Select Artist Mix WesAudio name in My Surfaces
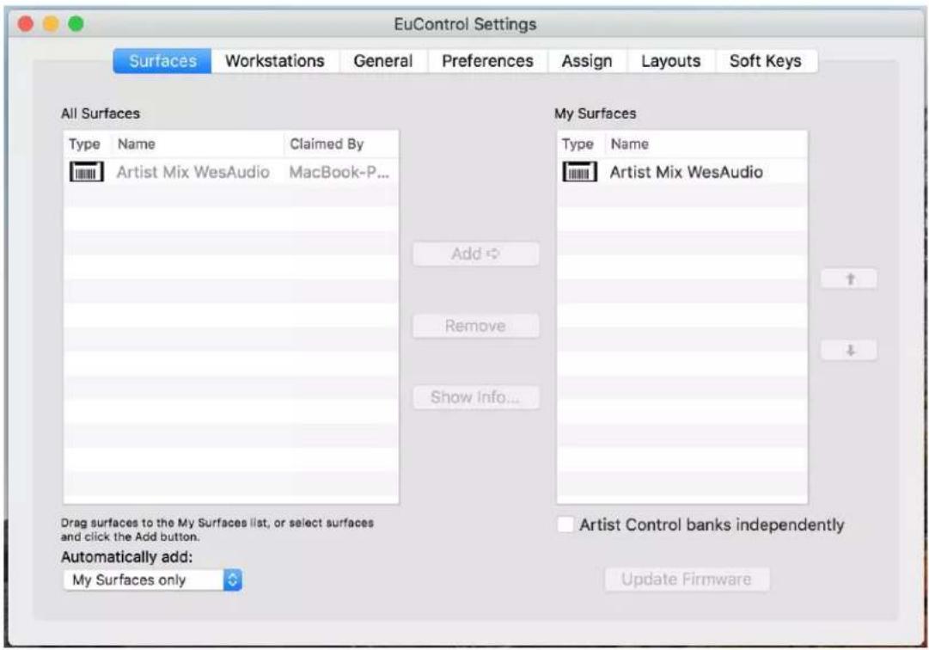 (686, 172)
